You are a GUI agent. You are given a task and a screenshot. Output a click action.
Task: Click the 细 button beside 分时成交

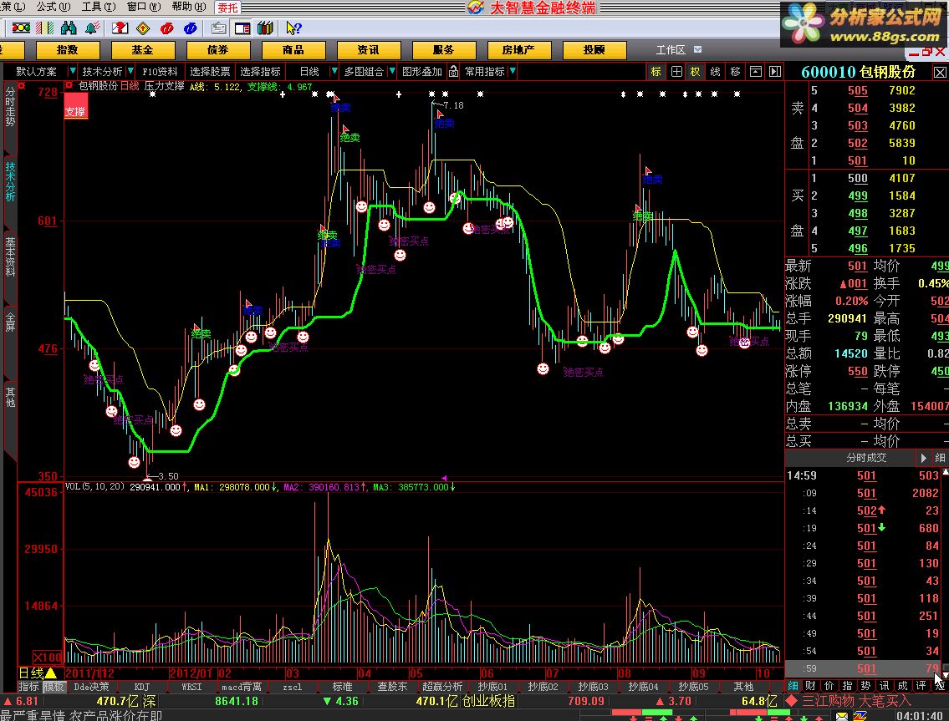tap(940, 458)
